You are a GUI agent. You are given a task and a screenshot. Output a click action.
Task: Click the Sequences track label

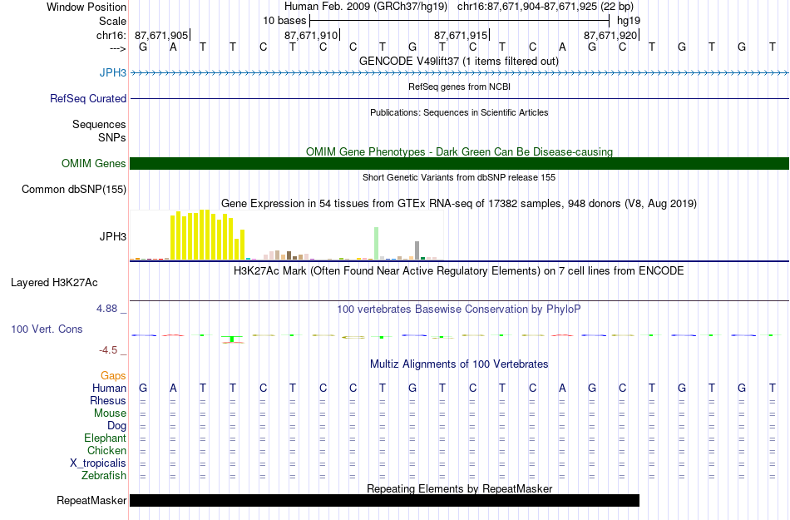pos(99,125)
